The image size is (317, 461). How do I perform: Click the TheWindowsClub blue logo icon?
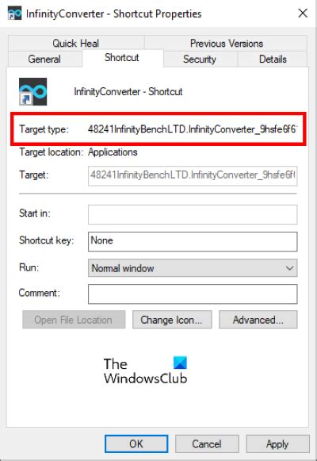[180, 363]
